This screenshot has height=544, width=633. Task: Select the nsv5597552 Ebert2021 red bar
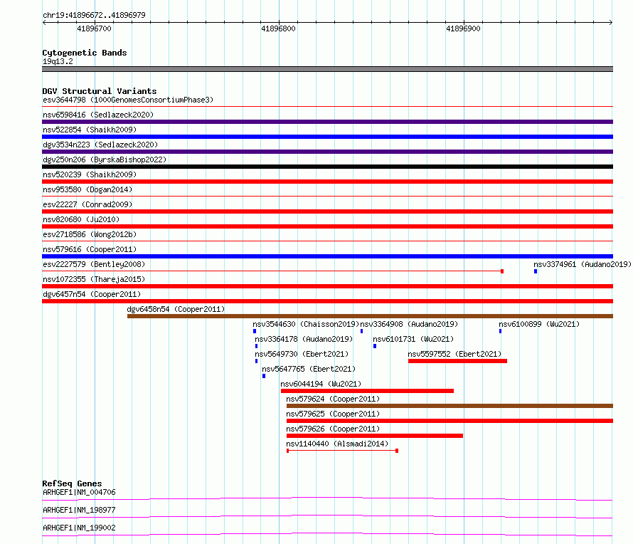pyautogui.click(x=457, y=361)
